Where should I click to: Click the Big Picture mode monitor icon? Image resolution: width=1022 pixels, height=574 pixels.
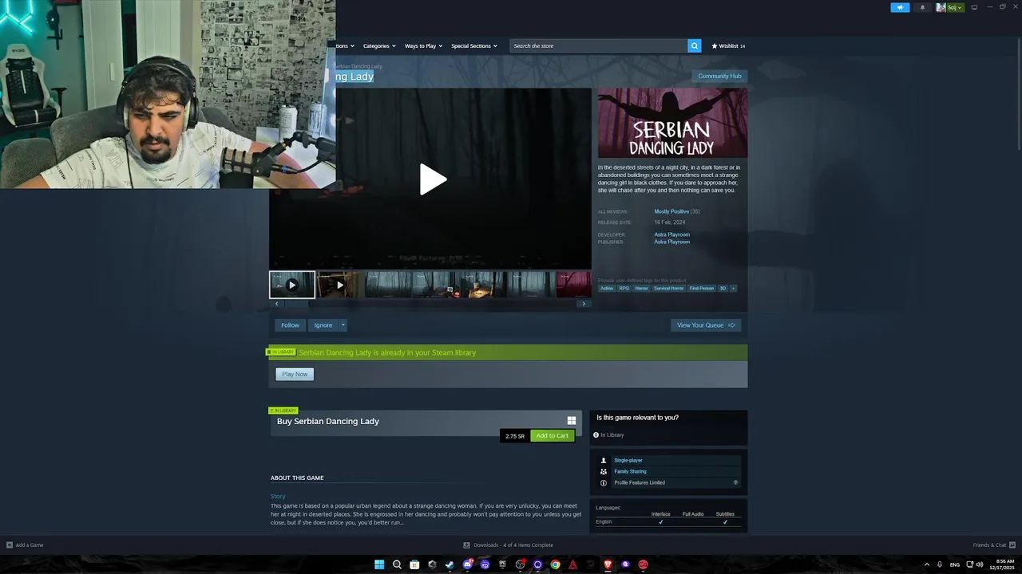tap(974, 7)
